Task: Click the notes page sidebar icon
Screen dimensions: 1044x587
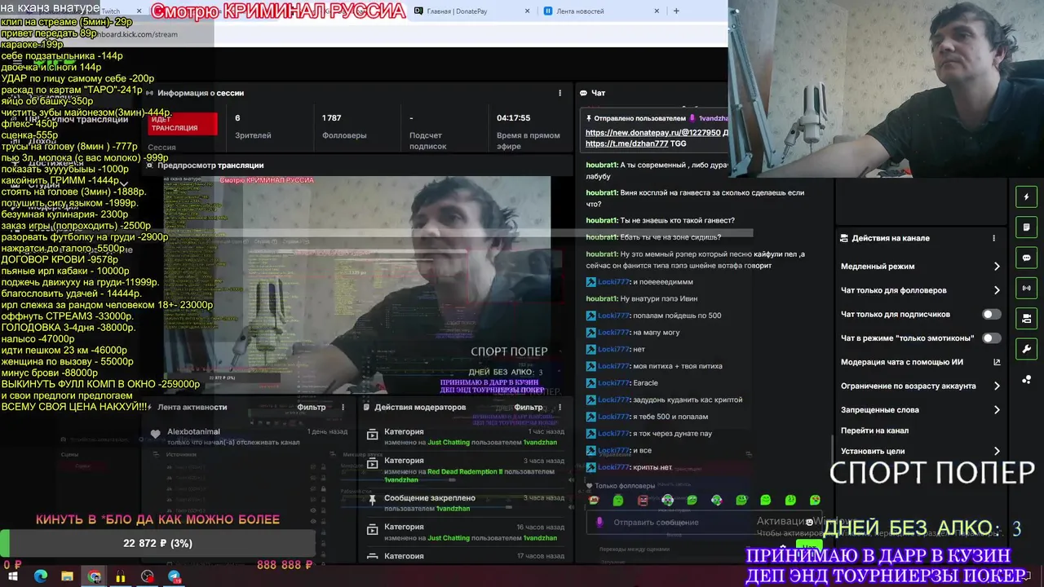Action: tap(1027, 227)
